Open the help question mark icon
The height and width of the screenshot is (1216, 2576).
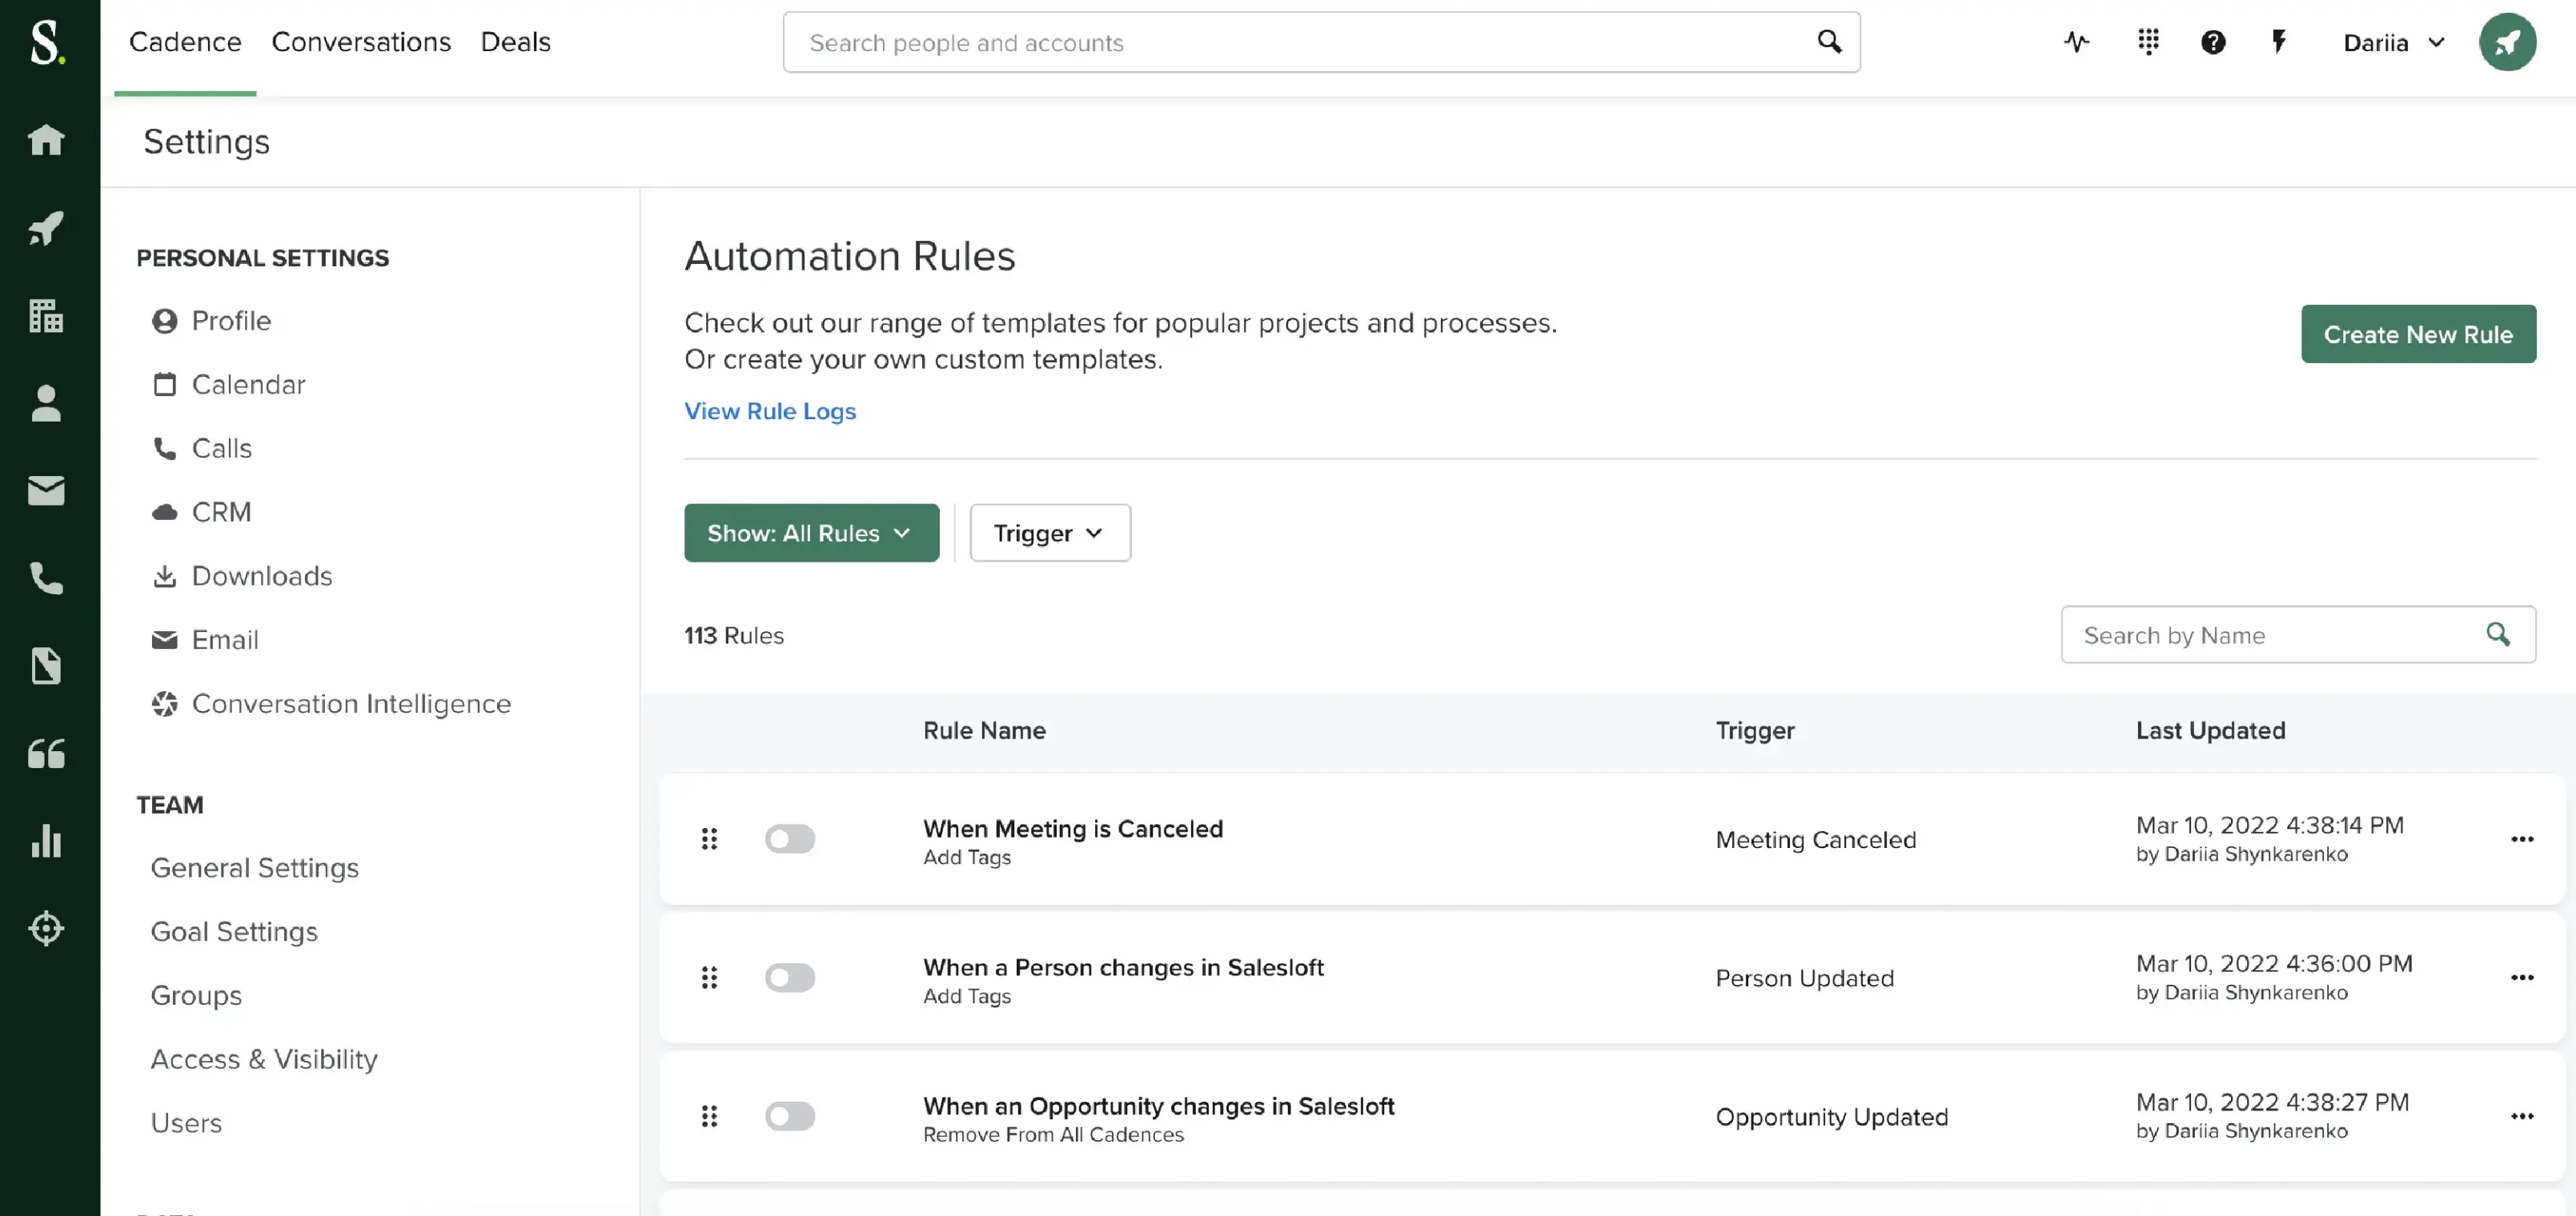coord(2213,42)
